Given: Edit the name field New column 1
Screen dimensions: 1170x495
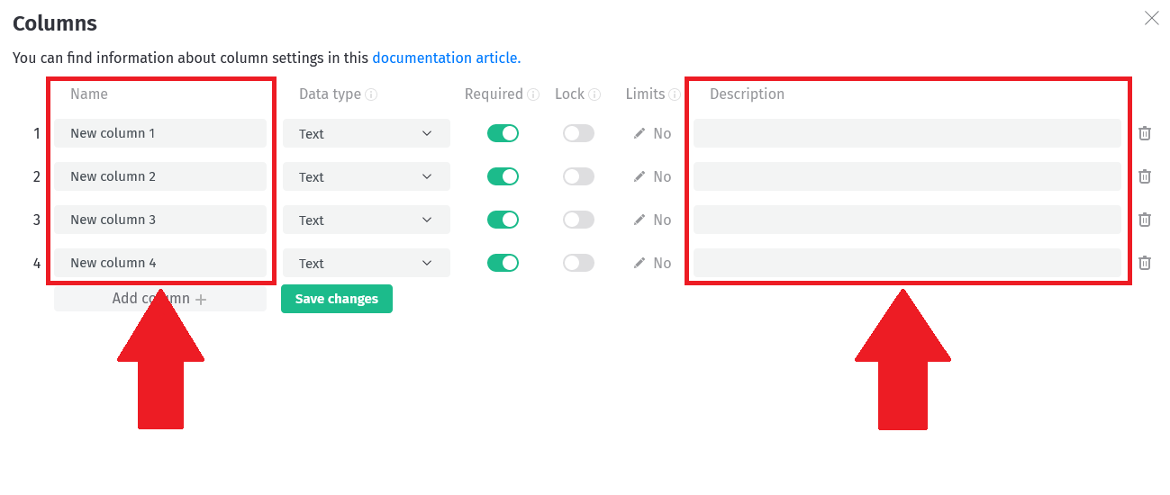Looking at the screenshot, I should tap(160, 133).
